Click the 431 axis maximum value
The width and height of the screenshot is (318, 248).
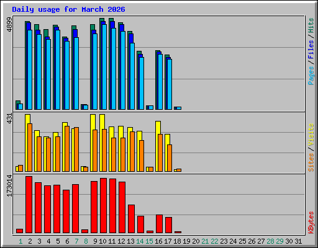click(x=9, y=118)
